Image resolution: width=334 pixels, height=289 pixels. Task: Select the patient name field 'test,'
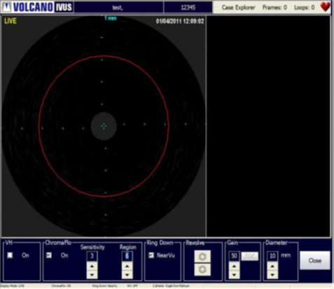tap(118, 8)
